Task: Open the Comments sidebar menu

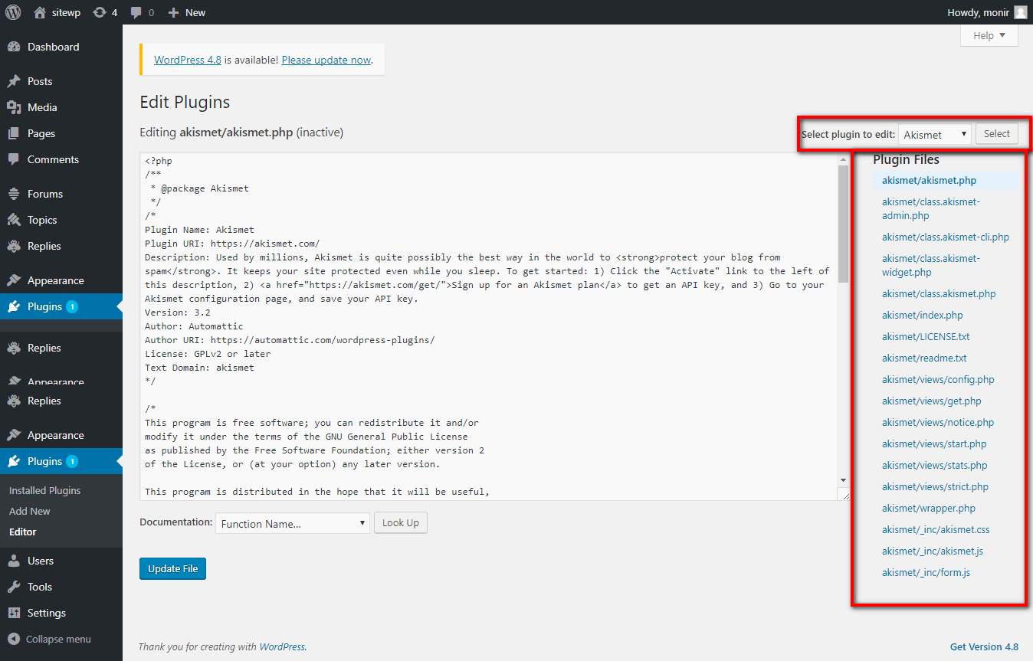Action: point(61,159)
